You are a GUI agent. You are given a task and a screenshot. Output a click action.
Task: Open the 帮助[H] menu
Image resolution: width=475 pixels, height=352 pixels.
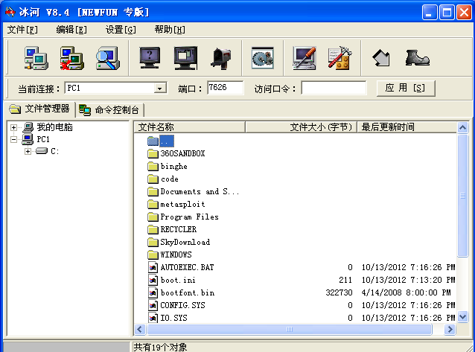(x=169, y=30)
